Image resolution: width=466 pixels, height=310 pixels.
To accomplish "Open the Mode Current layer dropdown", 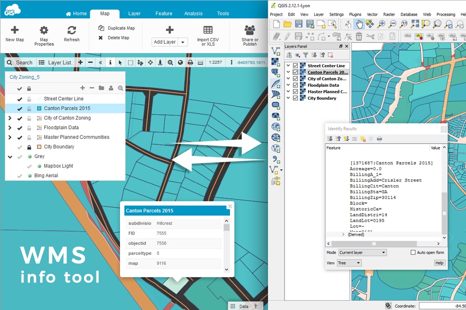I will click(x=362, y=252).
